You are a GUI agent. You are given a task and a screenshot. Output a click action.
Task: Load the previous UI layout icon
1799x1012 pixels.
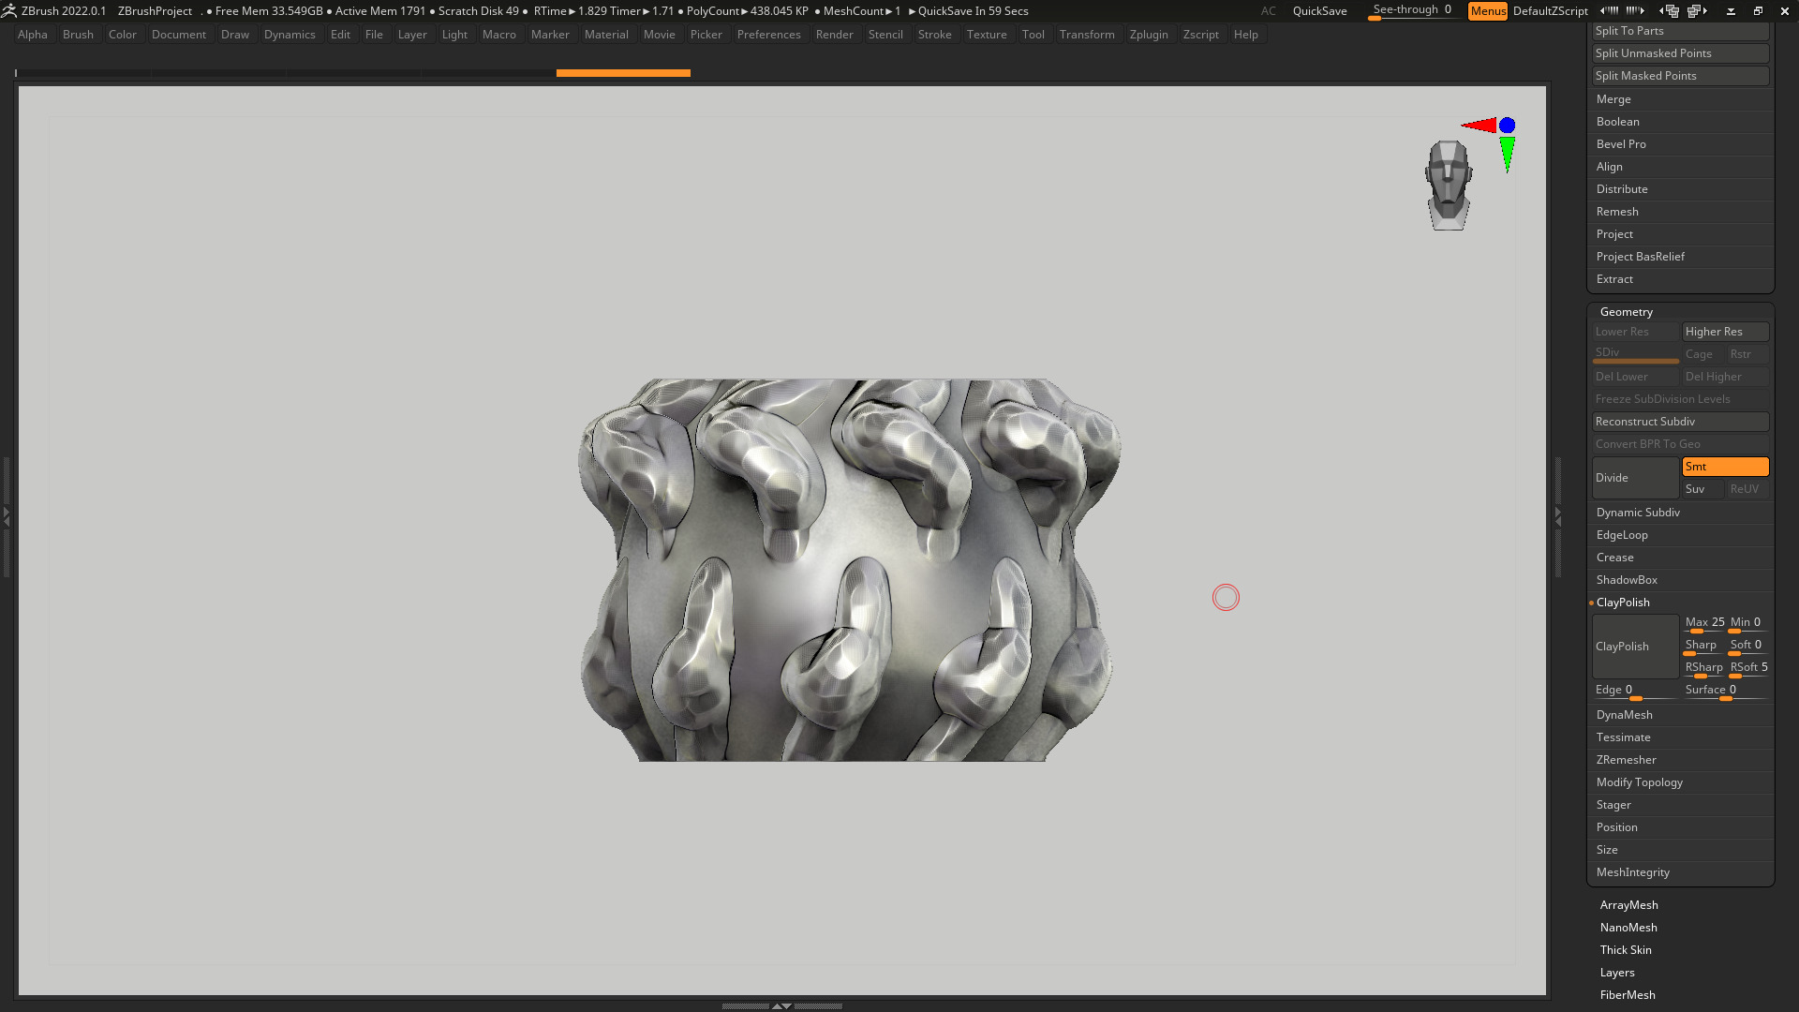pos(1669,11)
